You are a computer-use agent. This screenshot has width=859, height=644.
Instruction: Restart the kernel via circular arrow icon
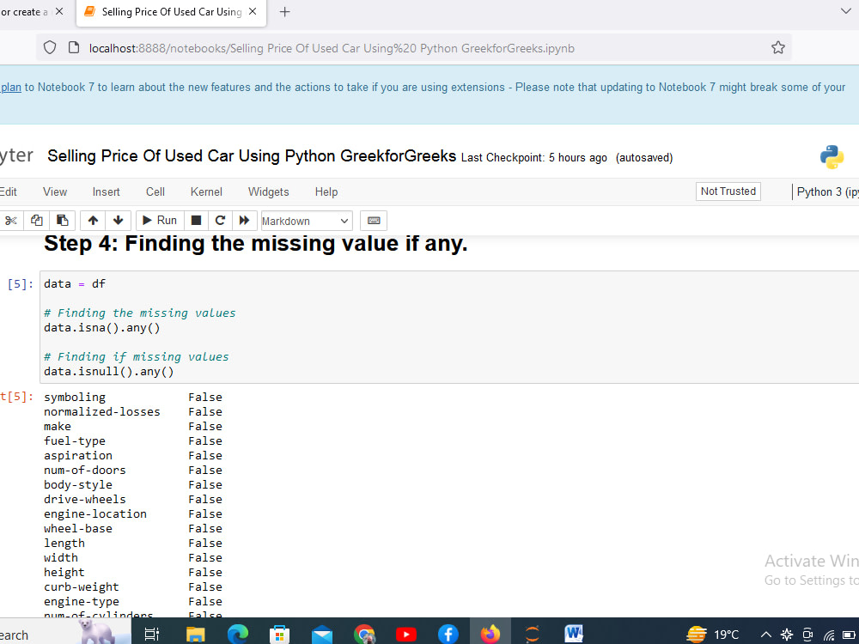(x=220, y=221)
